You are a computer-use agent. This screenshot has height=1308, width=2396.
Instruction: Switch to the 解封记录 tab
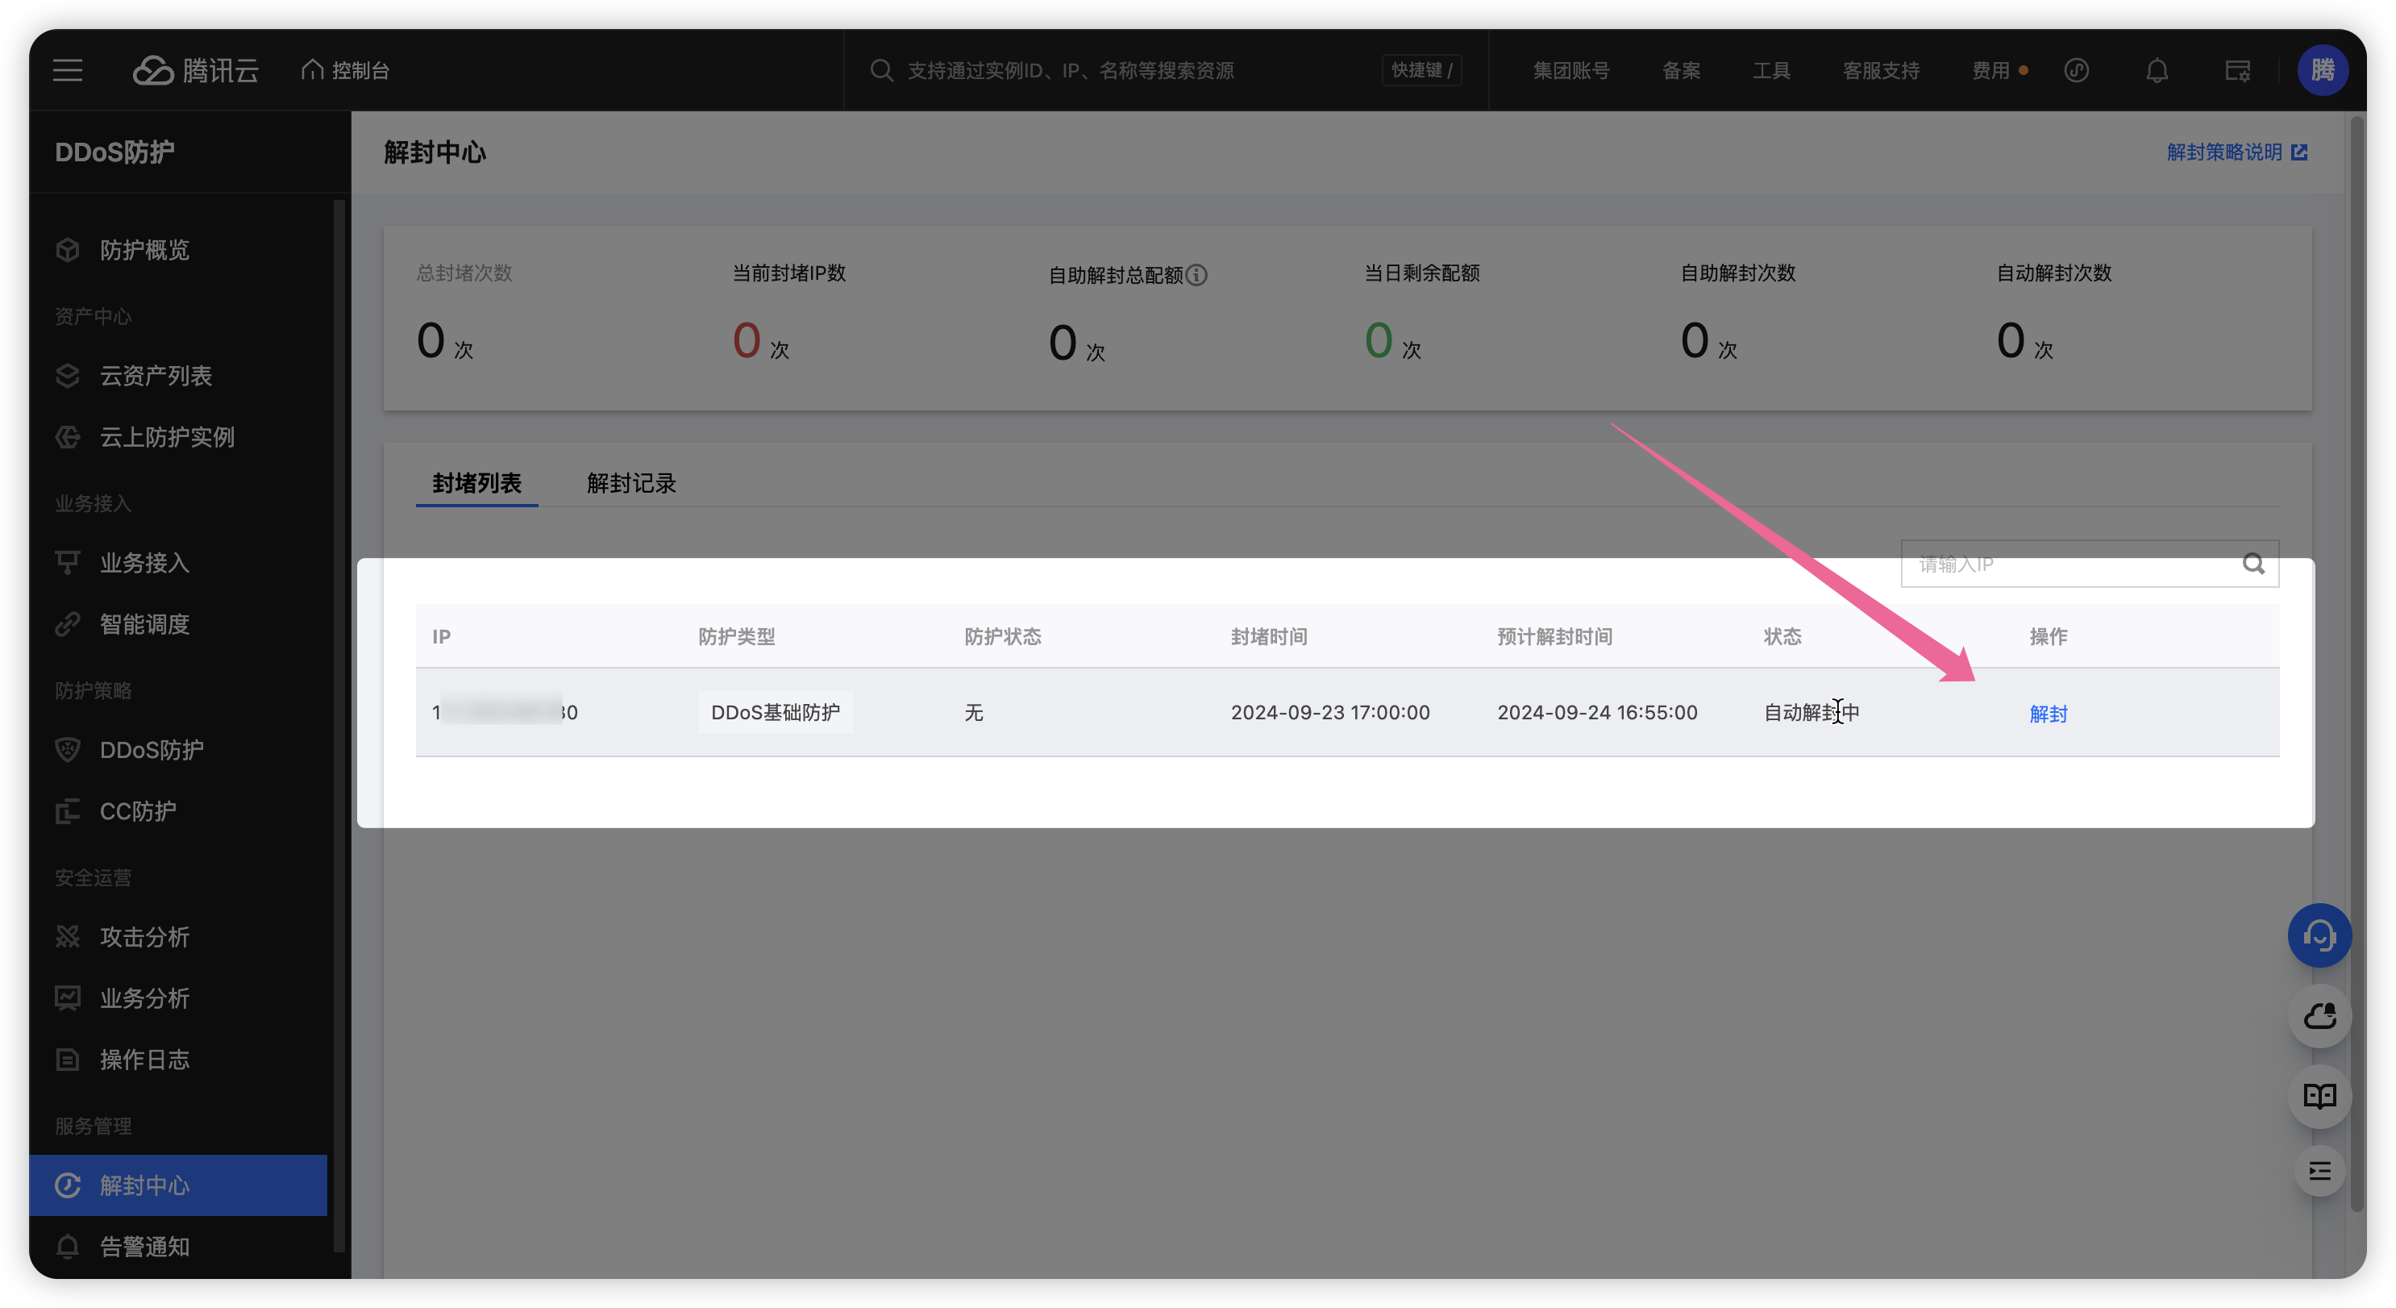pyautogui.click(x=631, y=483)
